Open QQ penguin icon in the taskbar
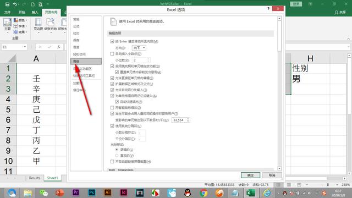 point(188,193)
